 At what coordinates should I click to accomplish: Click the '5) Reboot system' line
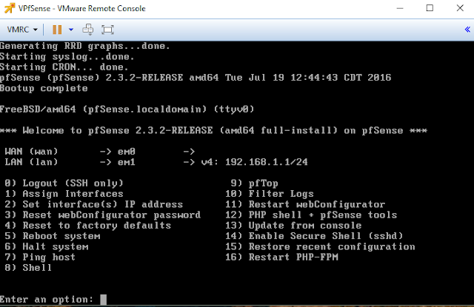[53, 236]
